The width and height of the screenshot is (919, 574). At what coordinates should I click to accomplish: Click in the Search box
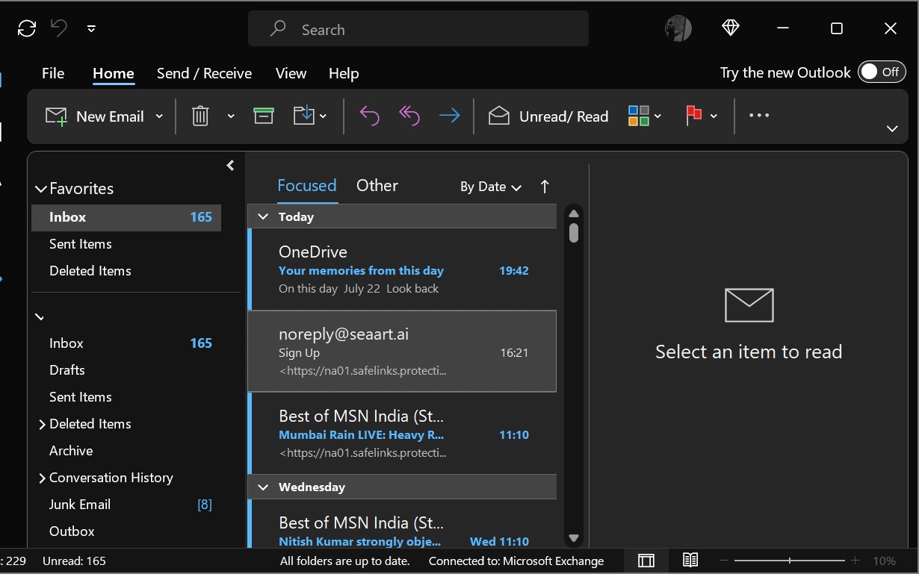[418, 29]
